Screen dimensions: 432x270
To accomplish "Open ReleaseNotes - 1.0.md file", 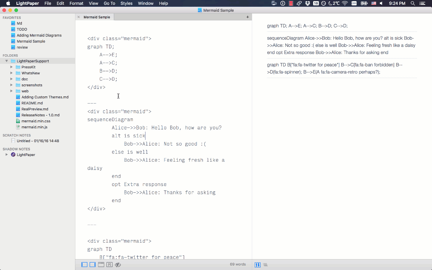I will pos(40,115).
